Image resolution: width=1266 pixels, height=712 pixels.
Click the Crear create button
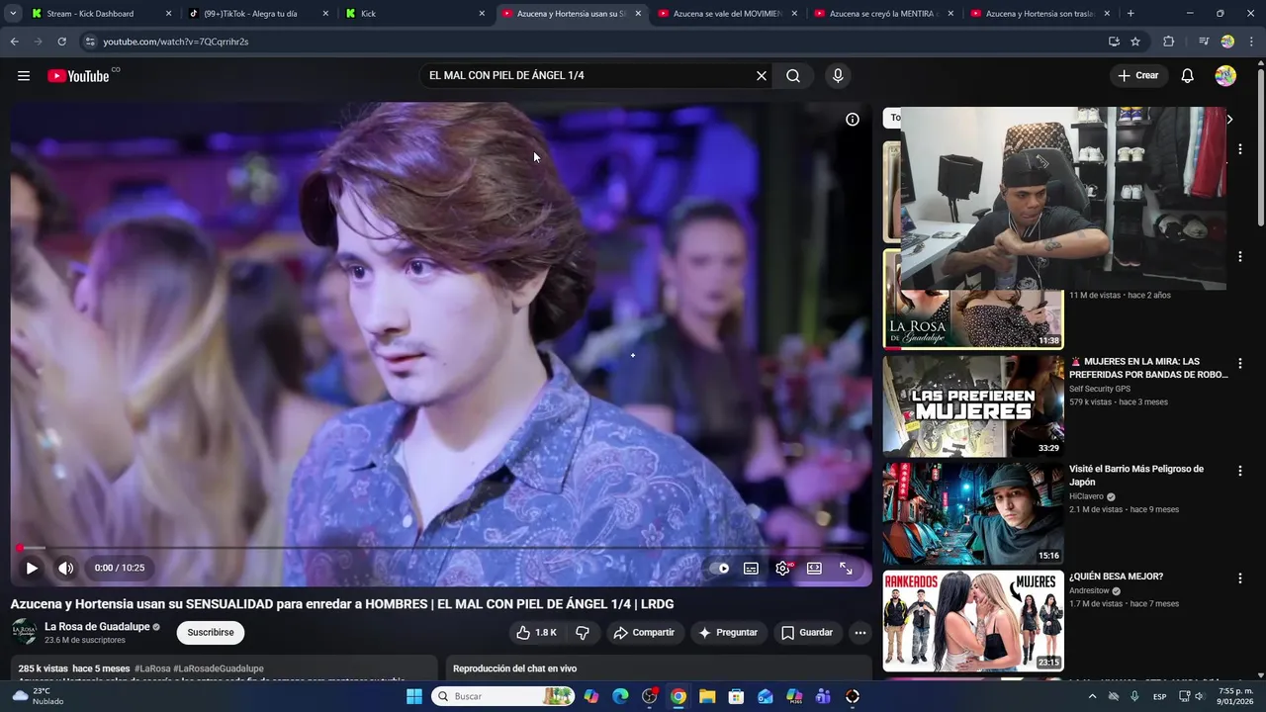tap(1138, 76)
